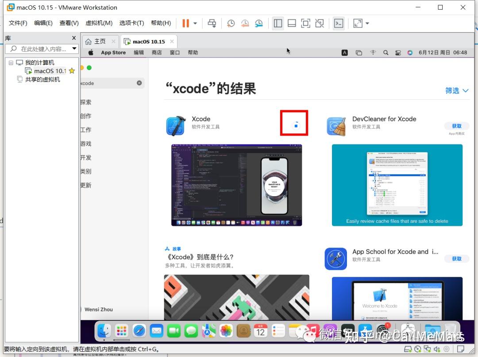The image size is (478, 357).
Task: Close the 库 library panel
Action: tap(74, 38)
